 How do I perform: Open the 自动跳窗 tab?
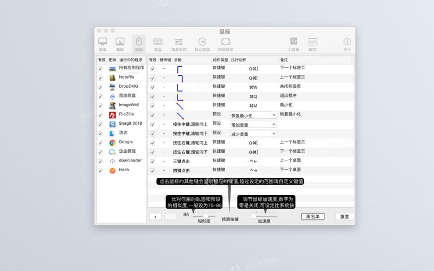tap(202, 43)
